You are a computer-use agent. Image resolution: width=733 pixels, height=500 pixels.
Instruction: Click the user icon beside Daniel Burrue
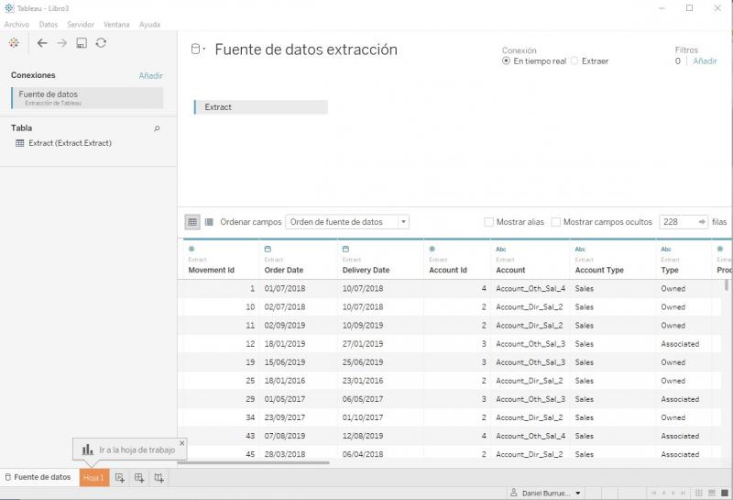point(514,493)
